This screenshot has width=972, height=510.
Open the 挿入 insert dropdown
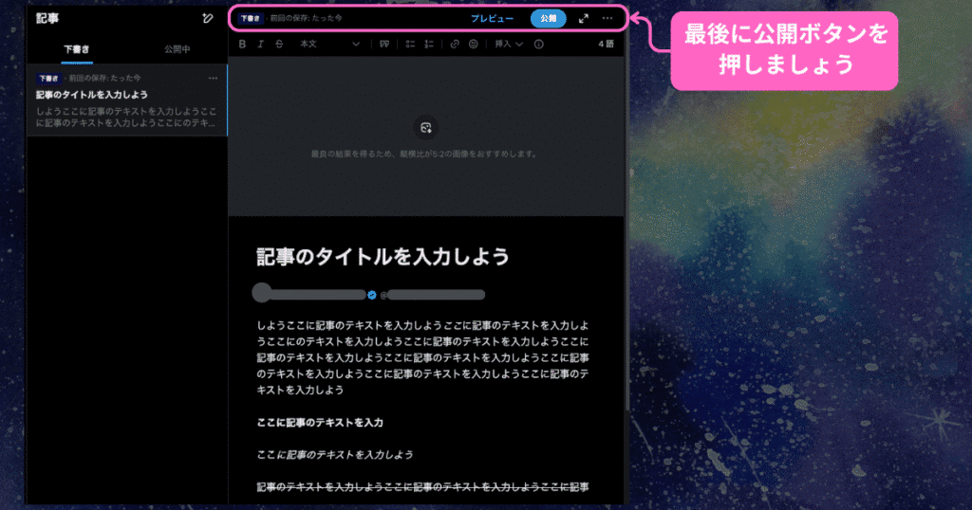point(509,44)
